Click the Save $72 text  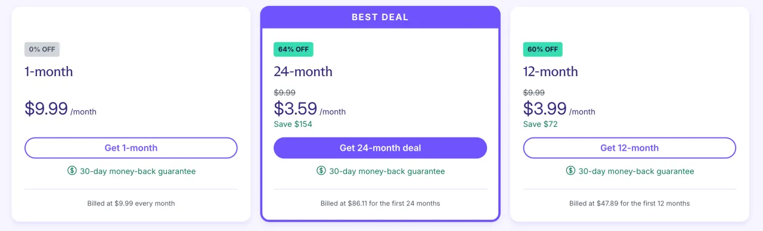pos(540,124)
